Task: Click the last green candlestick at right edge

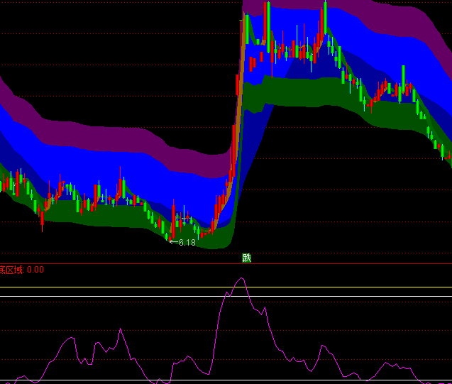Action: [443, 150]
